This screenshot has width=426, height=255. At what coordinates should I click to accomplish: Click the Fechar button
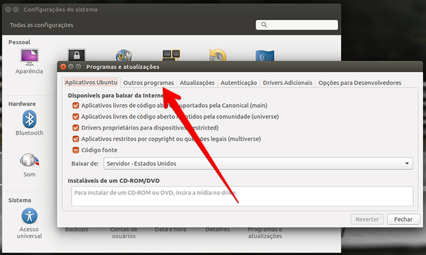(403, 220)
